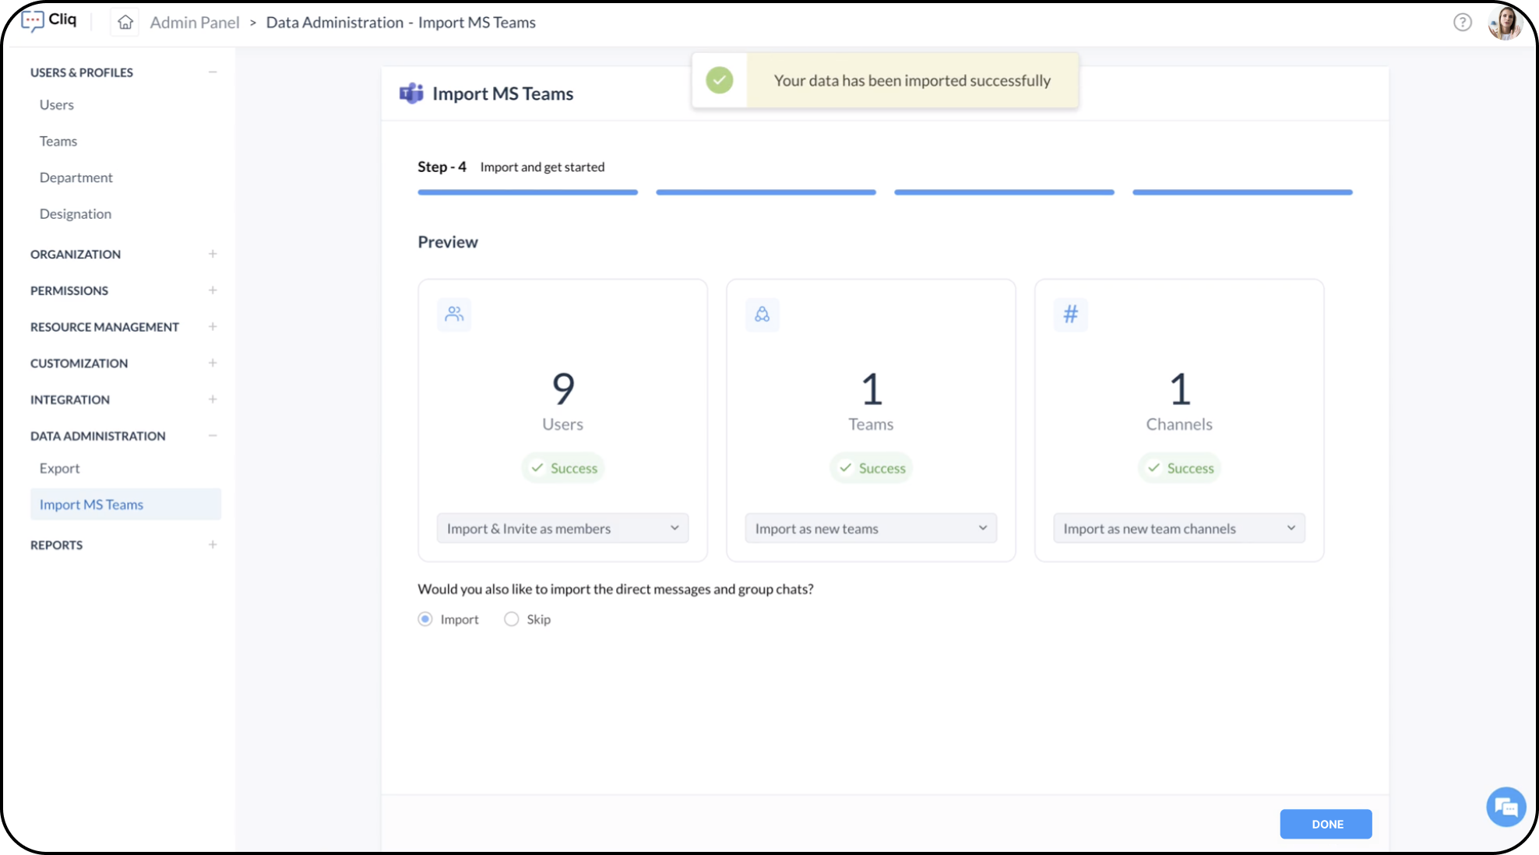The image size is (1539, 855).
Task: Open Teams in the sidebar
Action: tap(58, 141)
